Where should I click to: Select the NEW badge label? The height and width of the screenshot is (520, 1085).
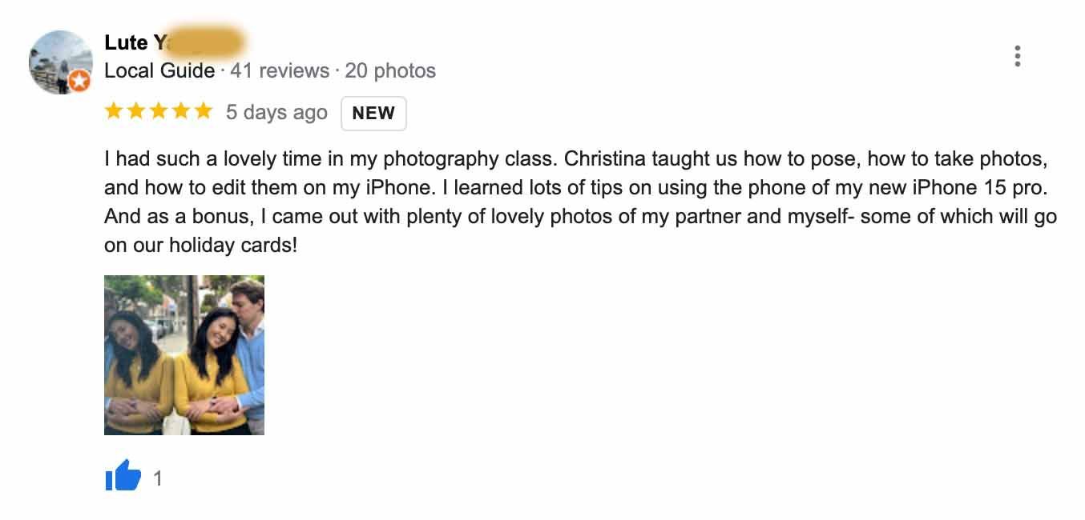373,114
